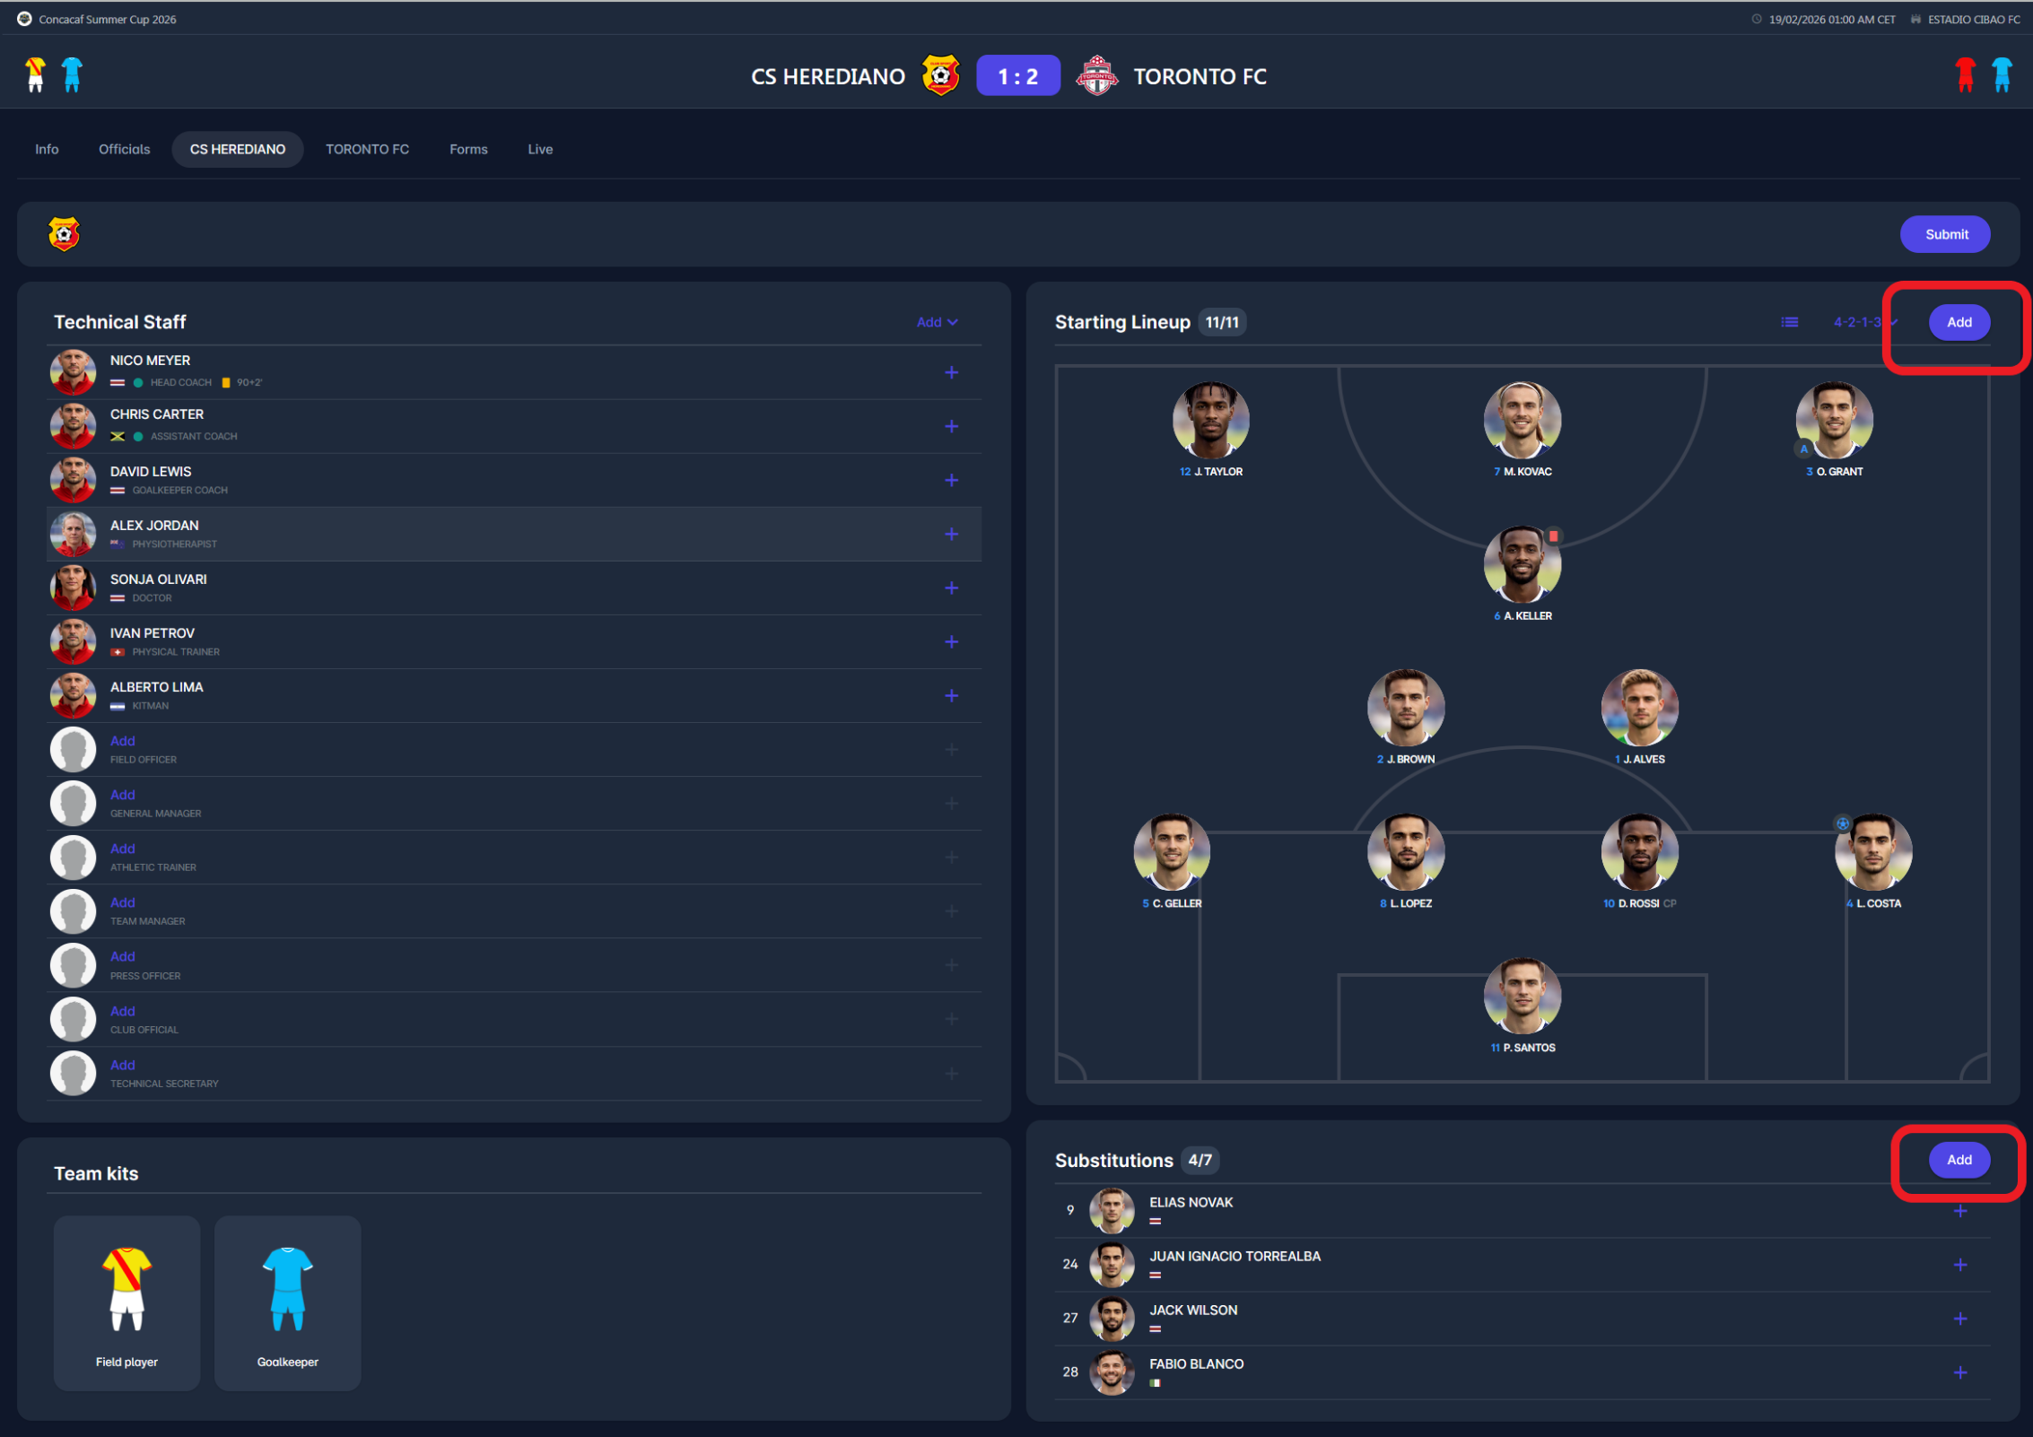
Task: Select the Goalkeeper kit card
Action: 287,1302
